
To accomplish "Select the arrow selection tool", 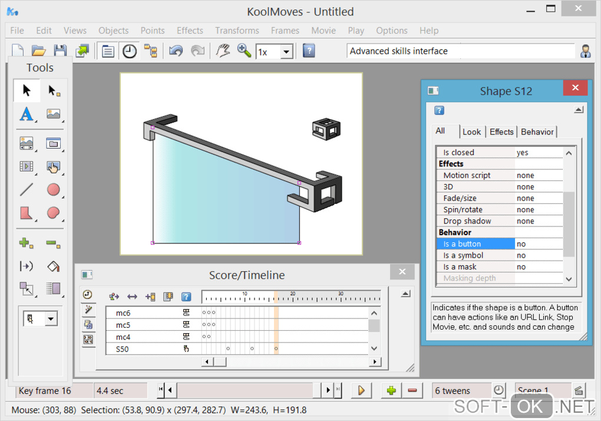I will [27, 90].
